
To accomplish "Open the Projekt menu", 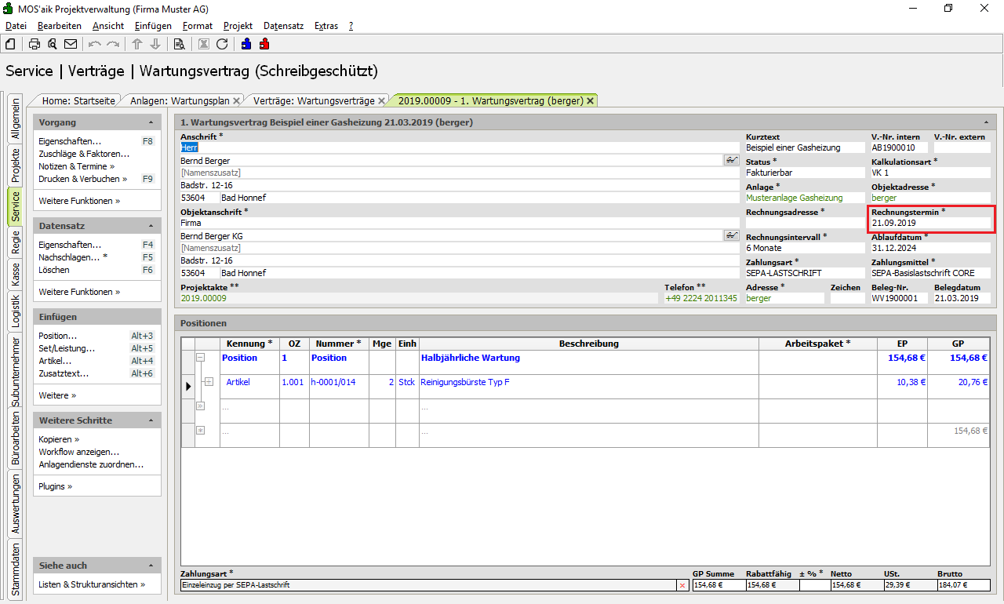I will pos(238,26).
